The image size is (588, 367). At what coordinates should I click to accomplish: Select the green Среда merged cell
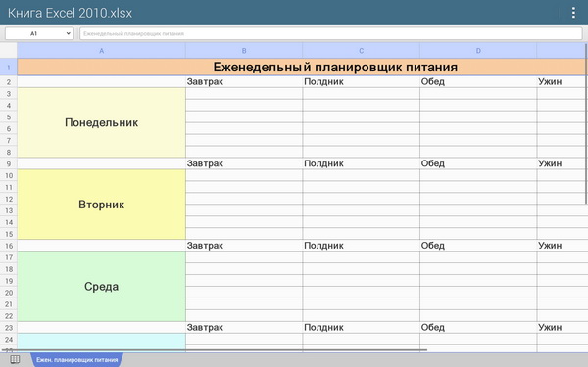pyautogui.click(x=101, y=287)
